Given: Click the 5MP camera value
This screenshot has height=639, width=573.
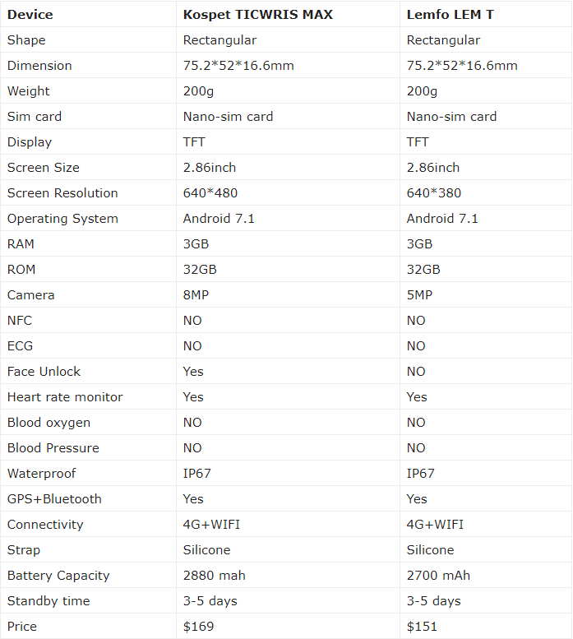Looking at the screenshot, I should (419, 295).
